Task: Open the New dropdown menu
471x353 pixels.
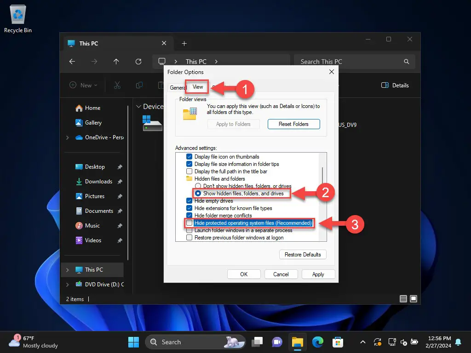Action: coord(83,85)
